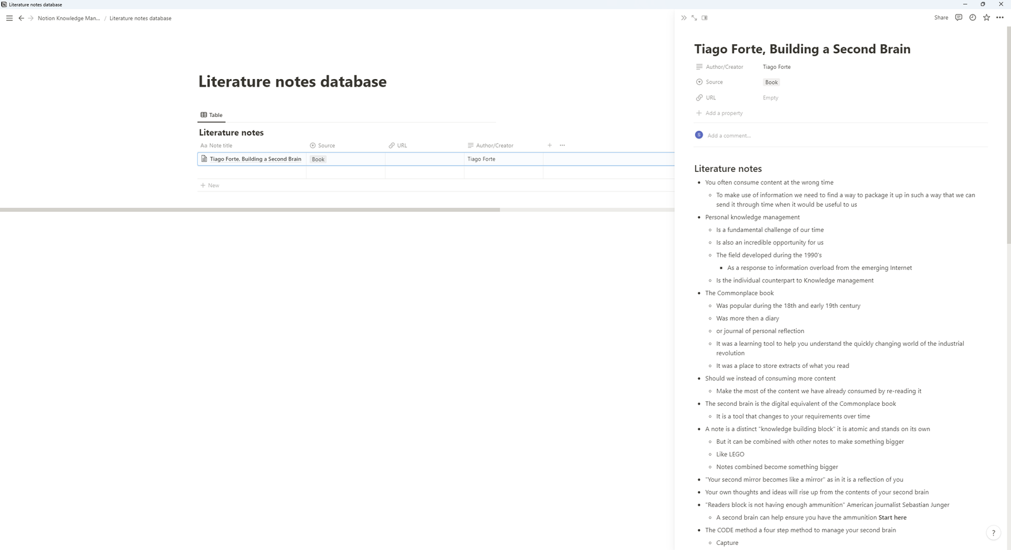1011x550 pixels.
Task: Open Notion Knowledge Man... breadcrumb
Action: pyautogui.click(x=69, y=18)
